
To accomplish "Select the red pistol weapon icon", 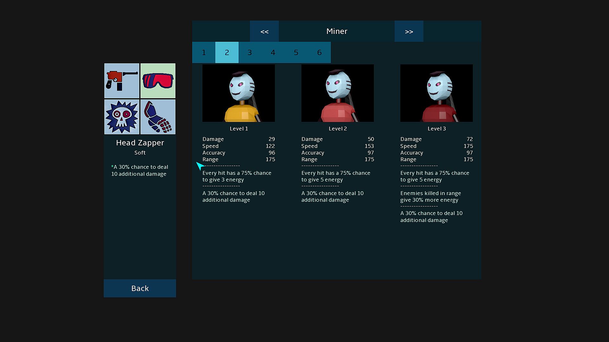I will (122, 81).
